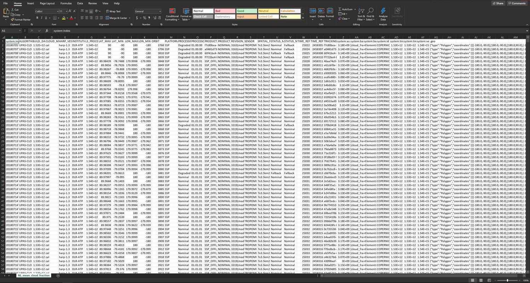The height and width of the screenshot is (283, 530).
Task: Apply Percent Style format
Action: pos(144,18)
